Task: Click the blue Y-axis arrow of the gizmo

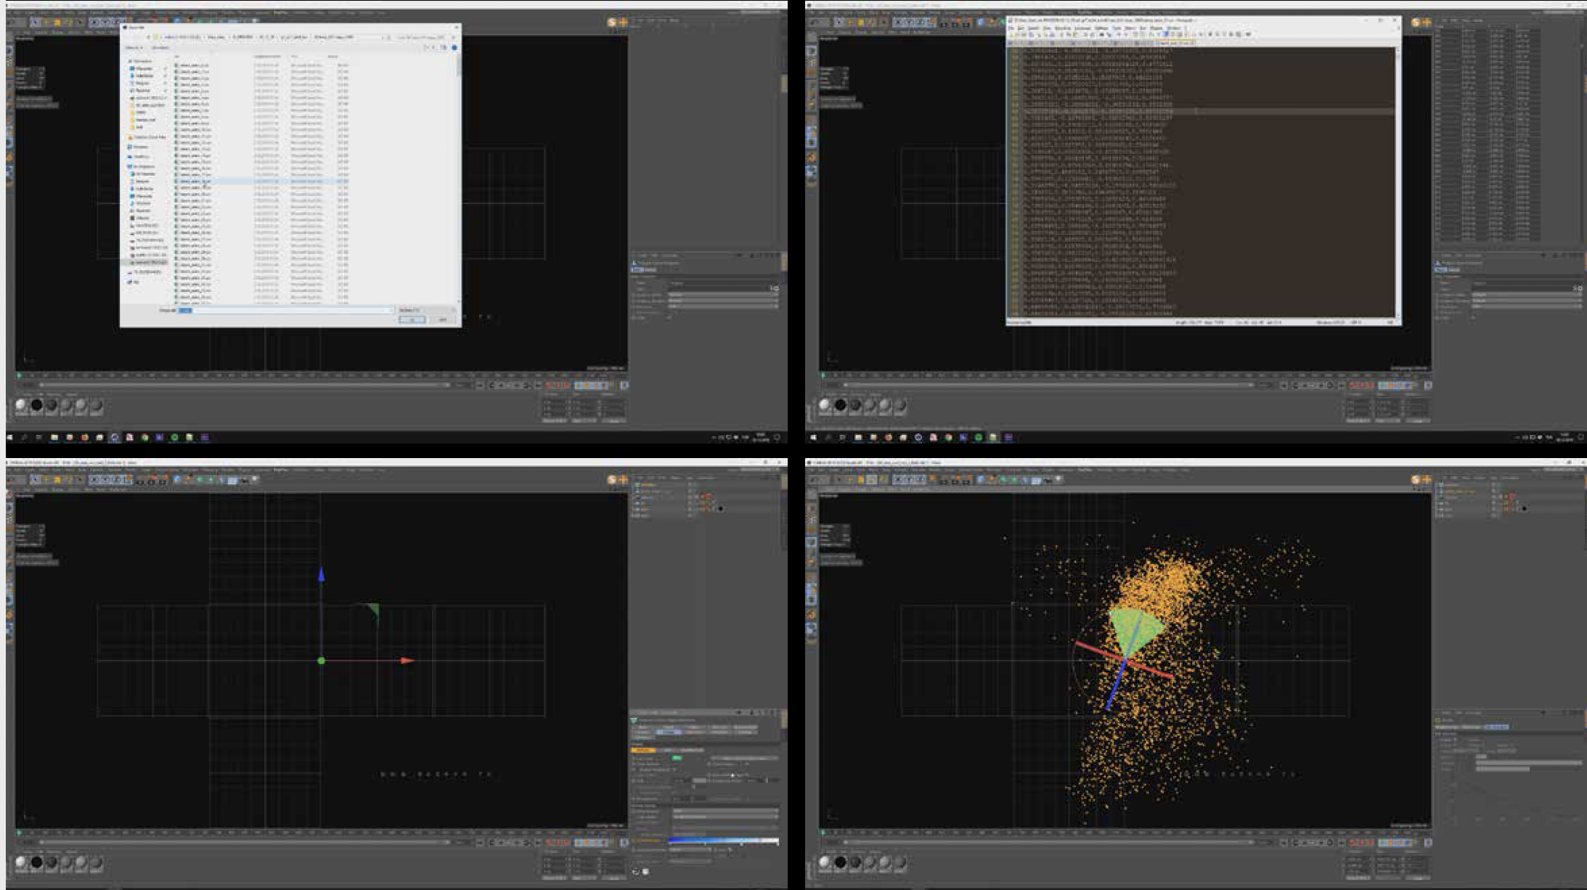Action: (x=321, y=576)
